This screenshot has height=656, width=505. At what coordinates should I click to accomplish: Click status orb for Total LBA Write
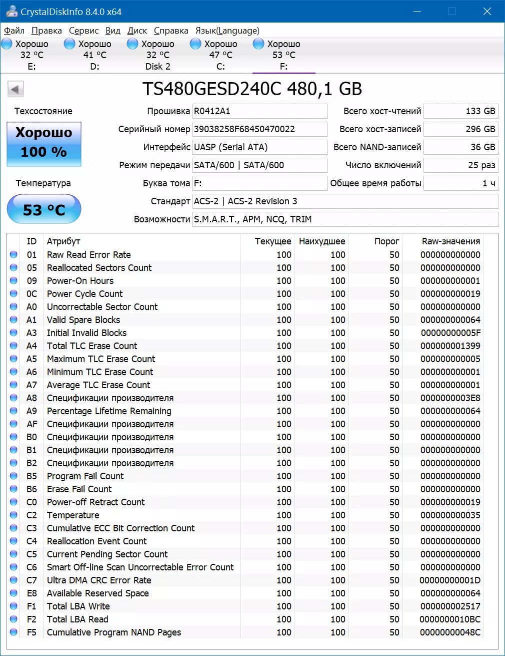tap(13, 606)
